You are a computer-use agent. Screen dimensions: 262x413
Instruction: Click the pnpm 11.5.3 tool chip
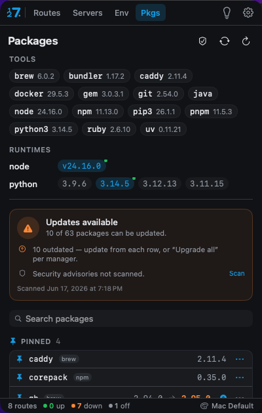[211, 112]
